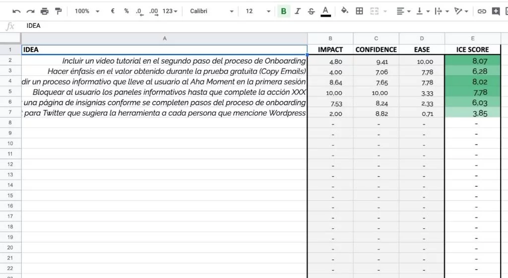Format the cell as percent
The image size is (508, 278).
click(126, 11)
